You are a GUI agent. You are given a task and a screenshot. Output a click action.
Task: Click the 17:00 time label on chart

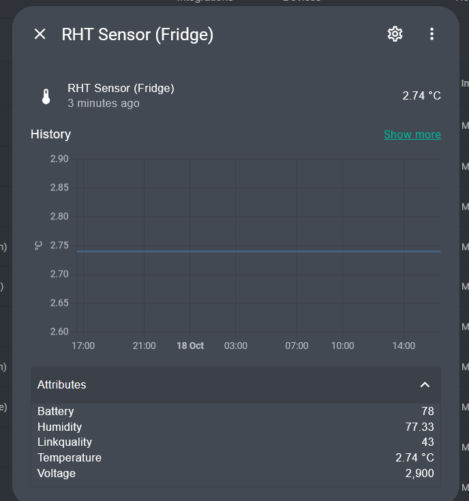pos(83,346)
